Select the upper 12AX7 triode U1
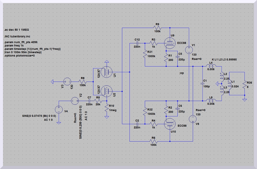This screenshot has width=257, height=169. pyautogui.click(x=107, y=72)
